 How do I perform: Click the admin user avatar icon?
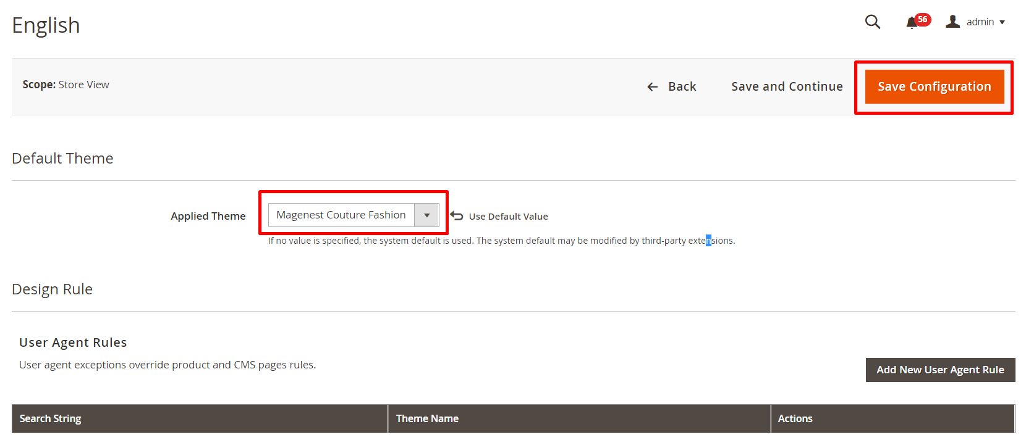click(952, 22)
